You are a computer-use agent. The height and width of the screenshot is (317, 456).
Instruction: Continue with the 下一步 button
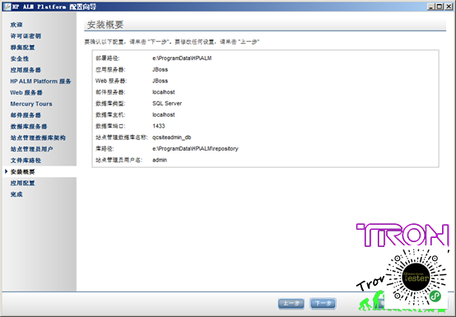[323, 303]
